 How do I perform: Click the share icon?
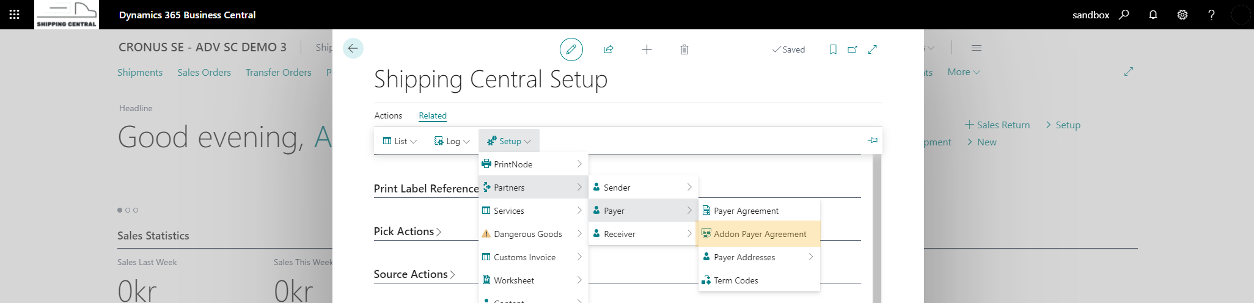609,49
